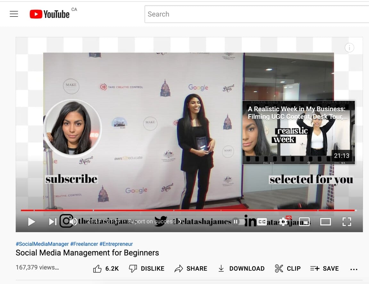Switch to theater mode
Screen dimensions: 369x284
[x=325, y=221]
